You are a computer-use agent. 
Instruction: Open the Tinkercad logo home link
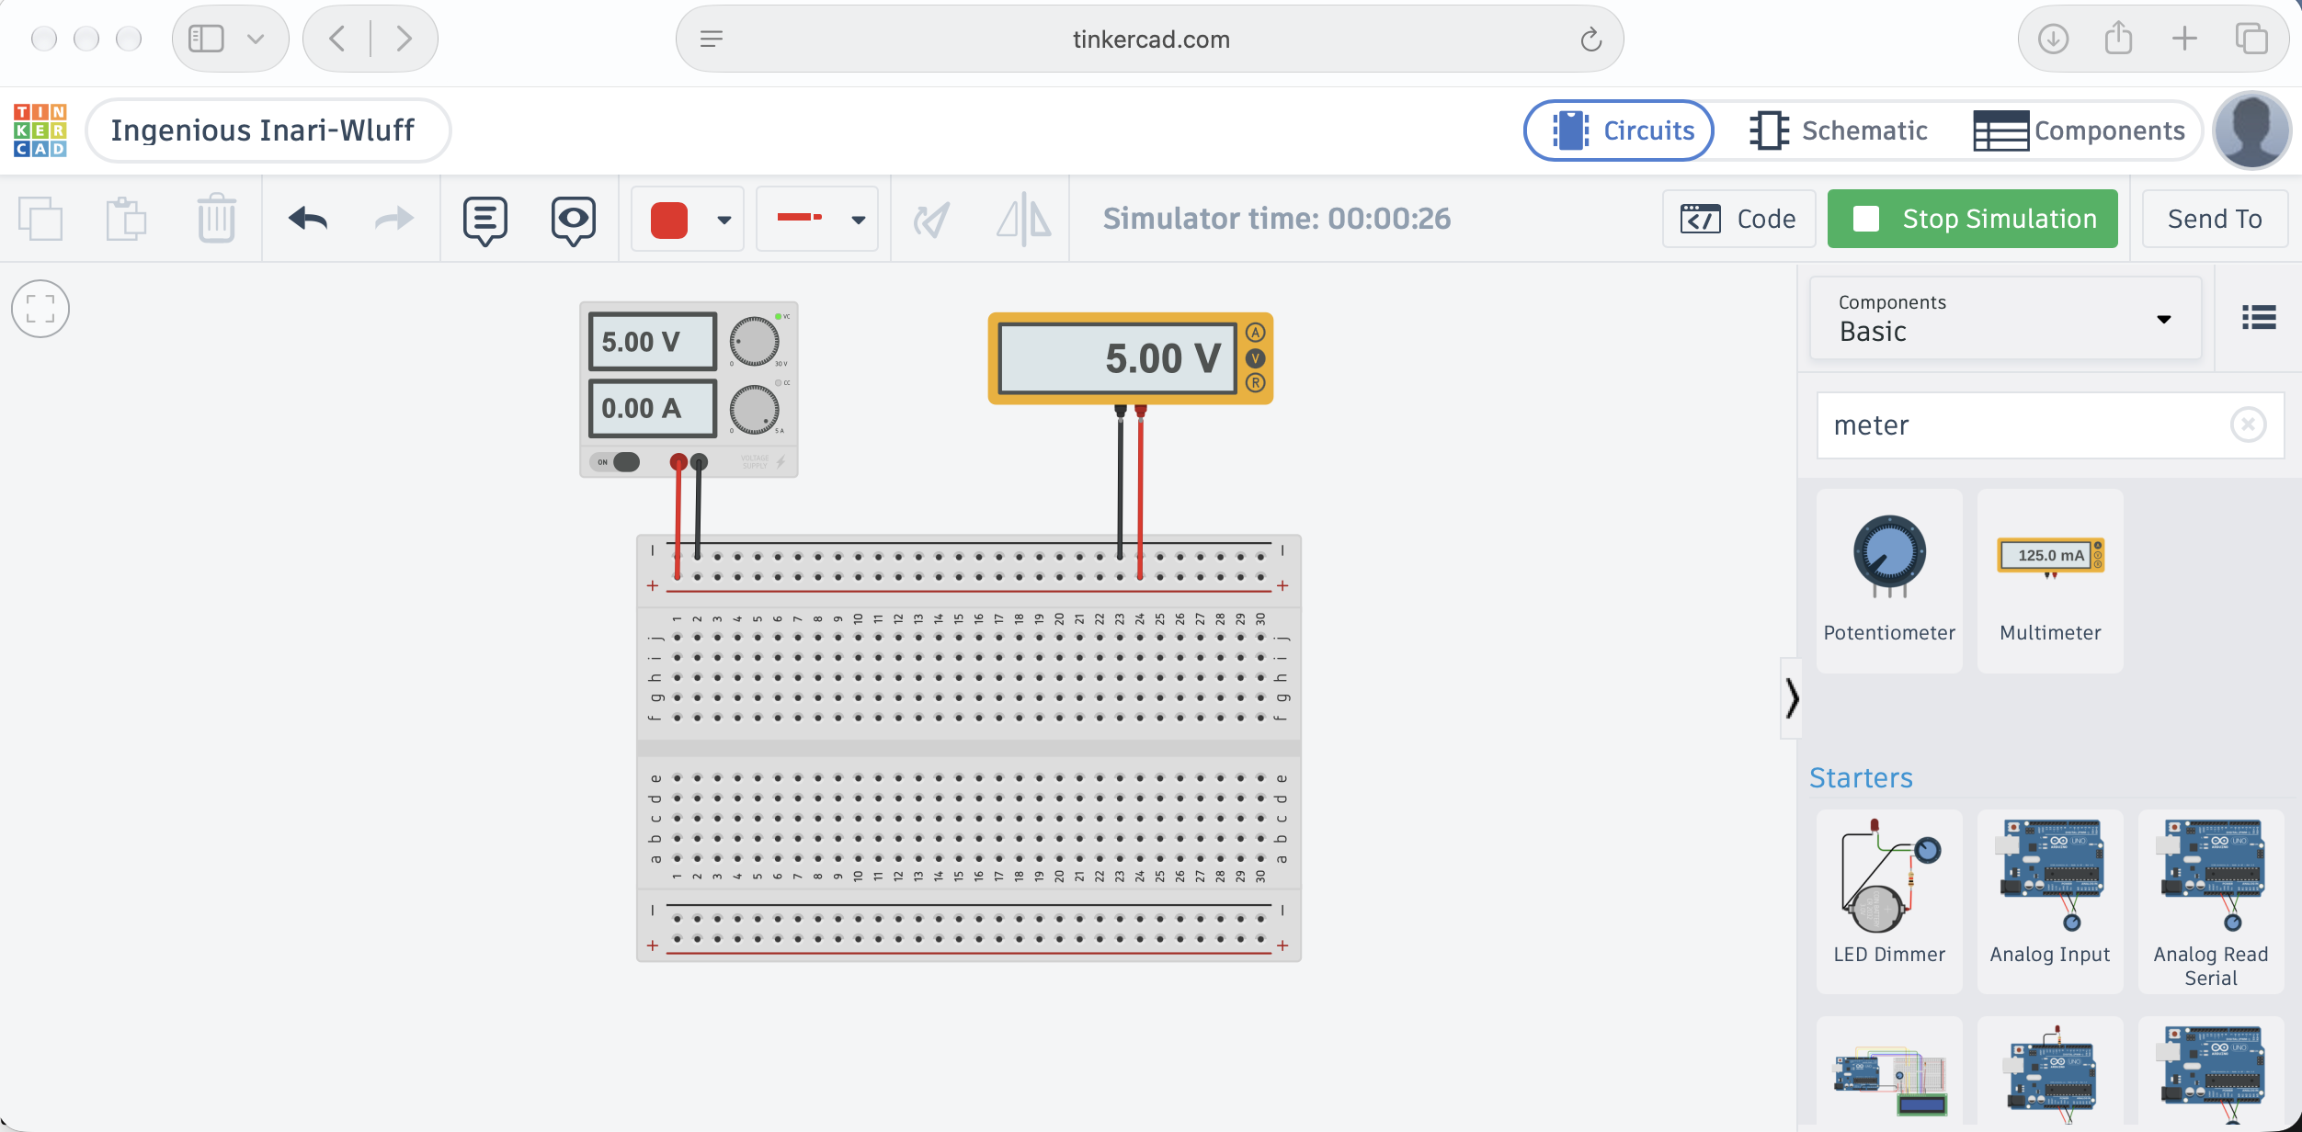click(x=40, y=130)
